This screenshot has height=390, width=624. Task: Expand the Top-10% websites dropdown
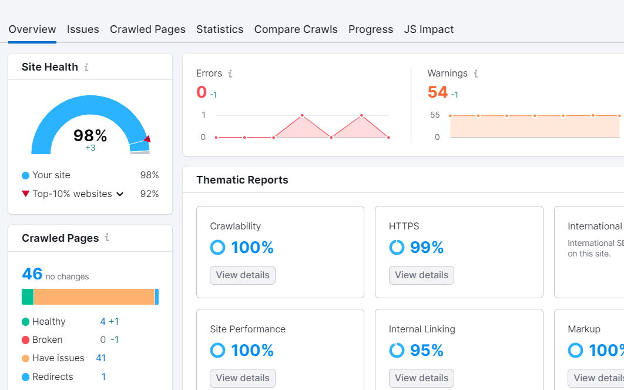[x=120, y=194]
